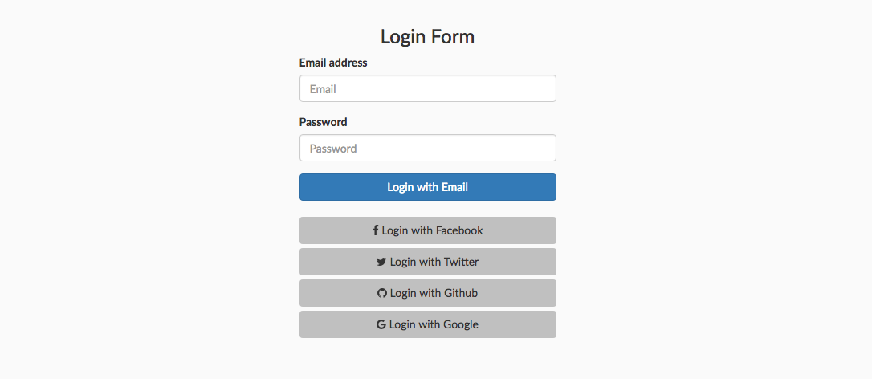This screenshot has width=872, height=379.
Task: Click the 'Email address' field label
Action: (x=333, y=63)
